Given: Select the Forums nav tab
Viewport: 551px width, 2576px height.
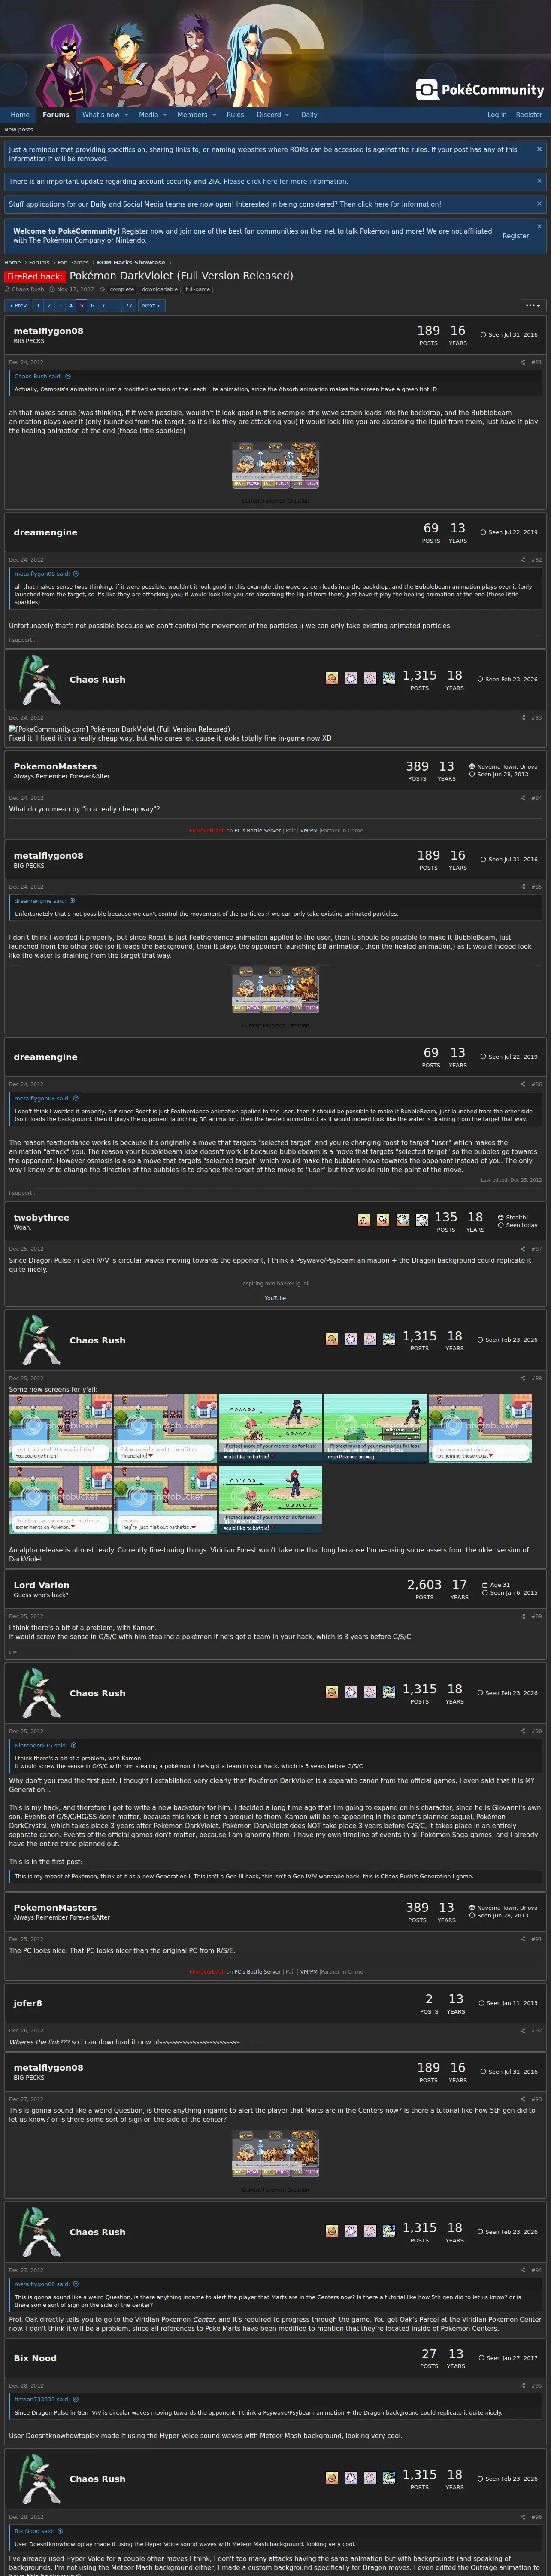Looking at the screenshot, I should pyautogui.click(x=56, y=115).
